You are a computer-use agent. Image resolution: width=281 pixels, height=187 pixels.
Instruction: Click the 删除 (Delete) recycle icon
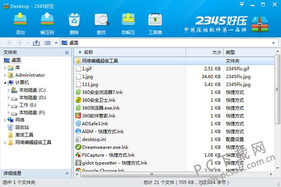click(x=74, y=19)
